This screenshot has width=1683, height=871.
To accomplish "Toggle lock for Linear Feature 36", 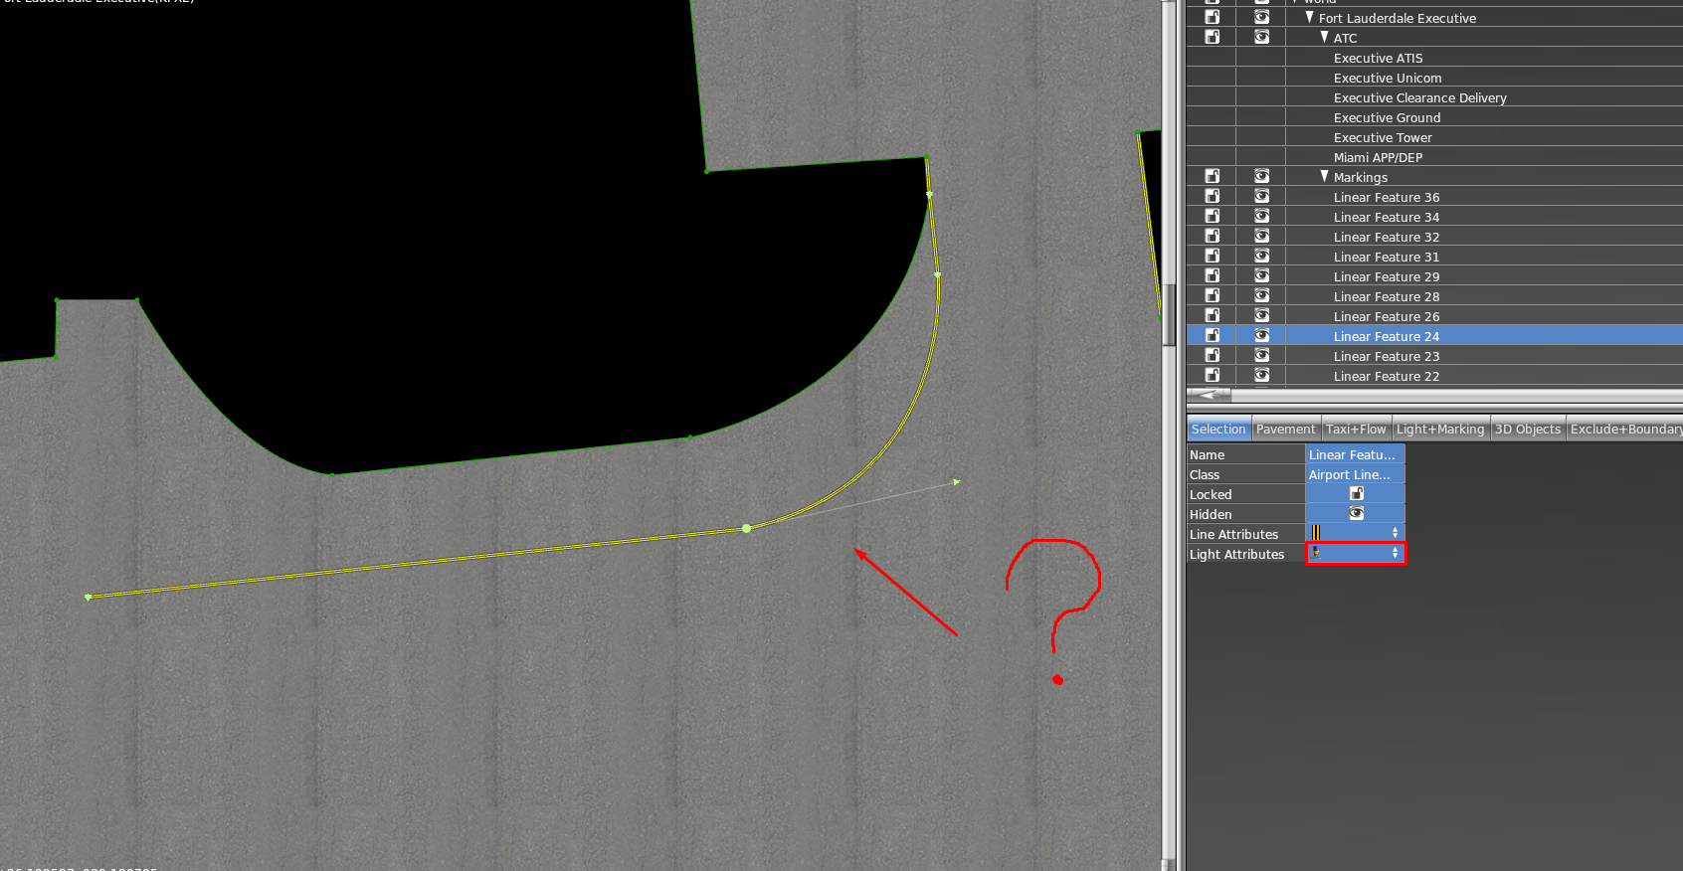I will [x=1212, y=196].
